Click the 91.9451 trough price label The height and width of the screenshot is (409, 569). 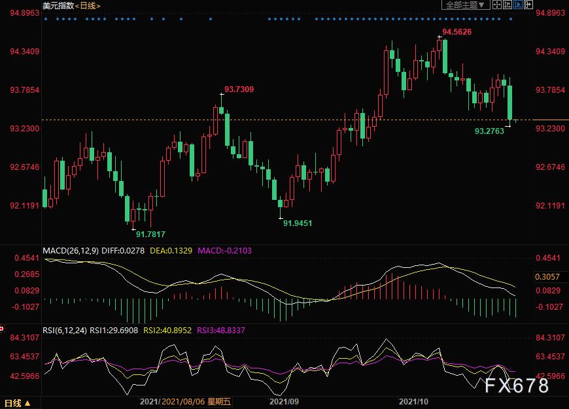coord(298,223)
